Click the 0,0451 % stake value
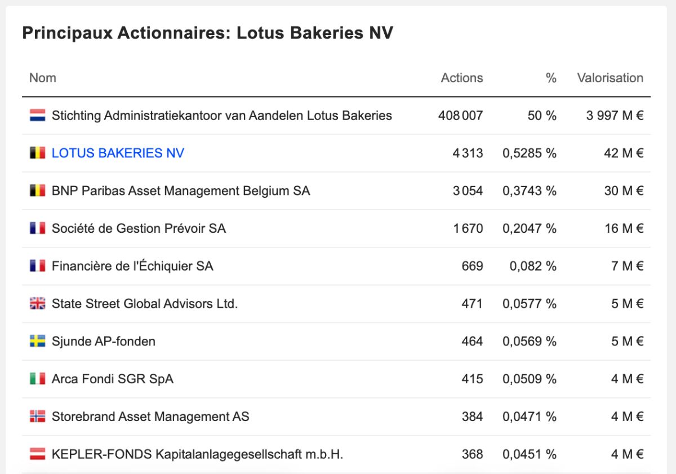This screenshot has width=676, height=474. [x=530, y=454]
